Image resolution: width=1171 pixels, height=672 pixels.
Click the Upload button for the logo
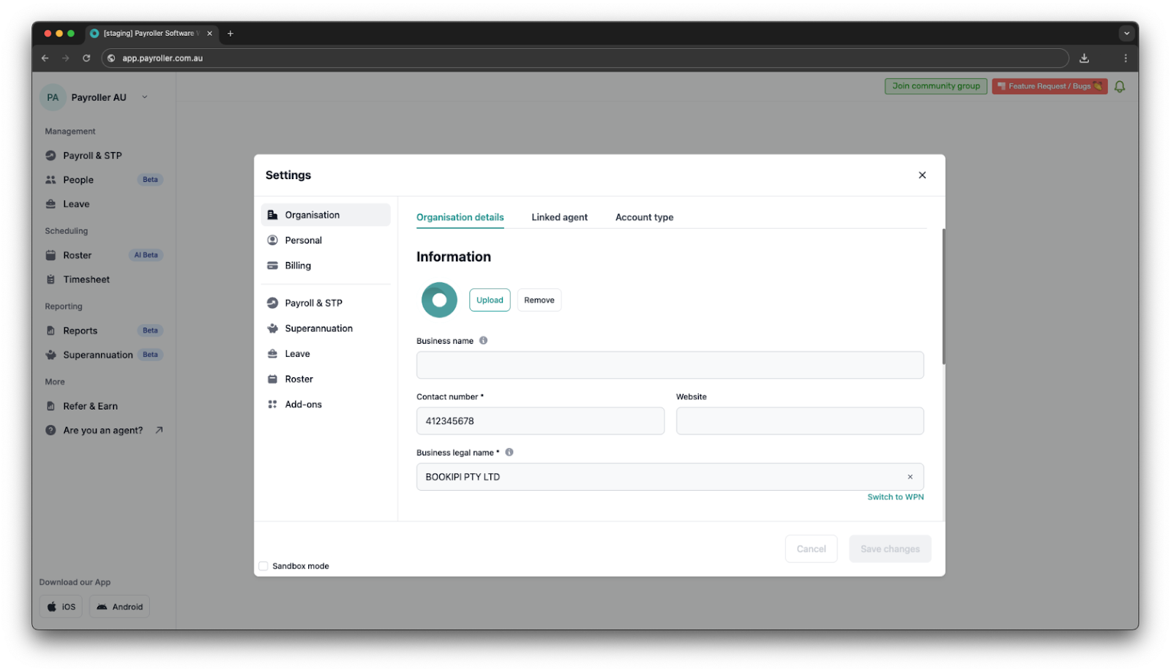489,300
